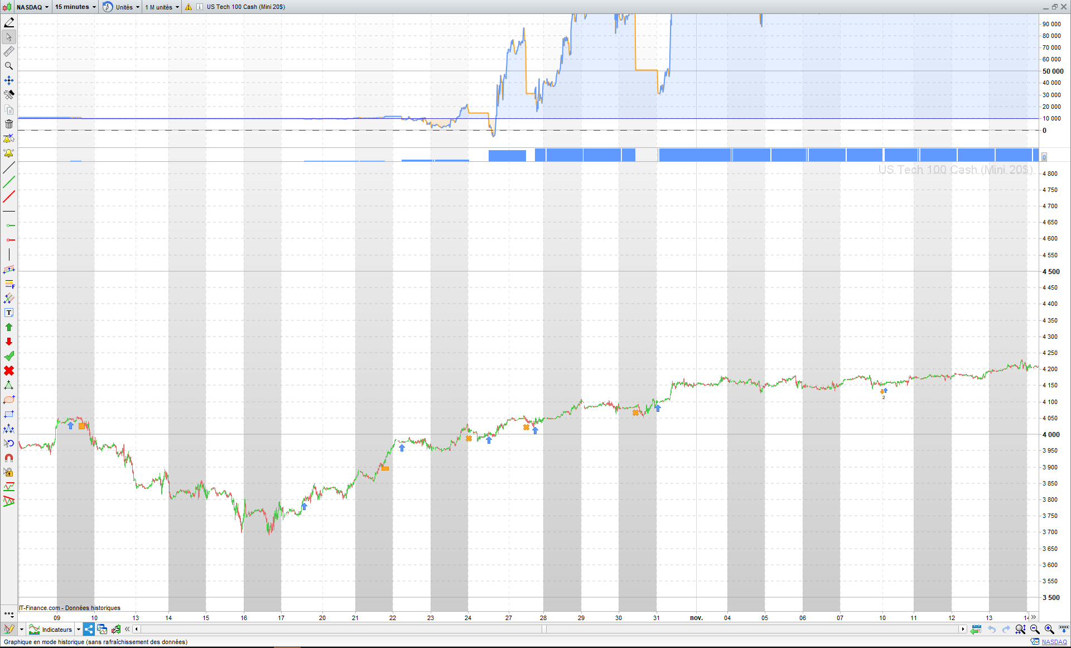Toggle the drawing pencil mode
Screen dimensions: 1071x648
click(9, 22)
